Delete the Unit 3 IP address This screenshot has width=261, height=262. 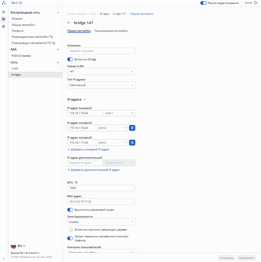(132, 143)
